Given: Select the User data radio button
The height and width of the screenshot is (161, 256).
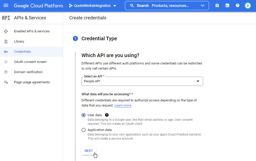Looking at the screenshot, I should point(84,115).
